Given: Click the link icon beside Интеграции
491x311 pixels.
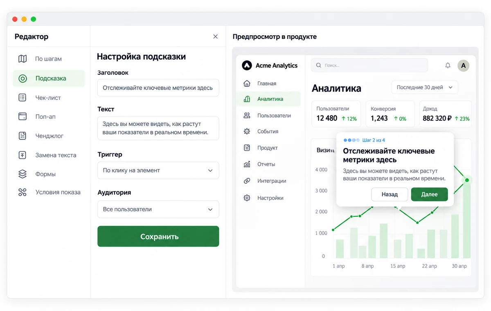Looking at the screenshot, I should [x=247, y=181].
